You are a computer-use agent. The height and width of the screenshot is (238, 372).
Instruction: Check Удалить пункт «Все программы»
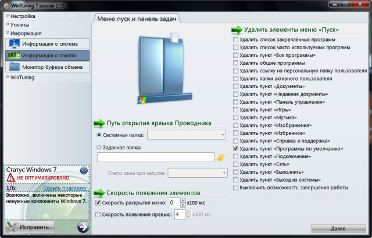point(235,55)
